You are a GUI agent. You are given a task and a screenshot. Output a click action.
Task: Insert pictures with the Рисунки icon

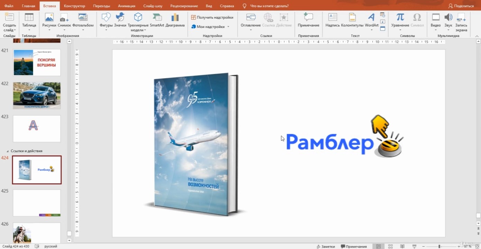[x=49, y=17]
